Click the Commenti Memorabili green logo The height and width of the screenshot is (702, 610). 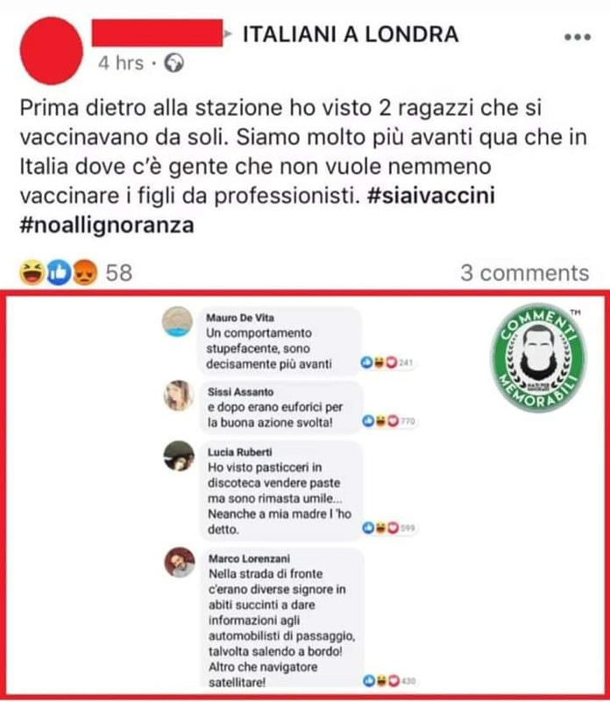coord(538,357)
